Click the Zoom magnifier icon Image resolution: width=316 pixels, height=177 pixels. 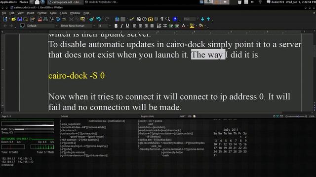(168, 19)
